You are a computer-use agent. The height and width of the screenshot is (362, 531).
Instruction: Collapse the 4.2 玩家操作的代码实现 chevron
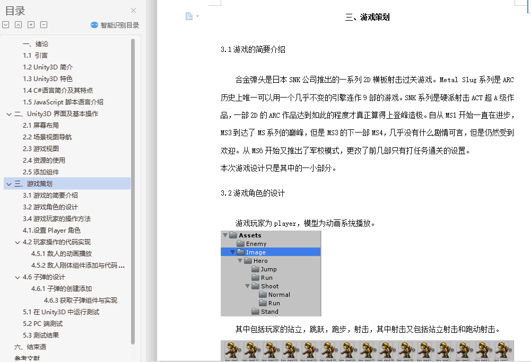click(18, 242)
